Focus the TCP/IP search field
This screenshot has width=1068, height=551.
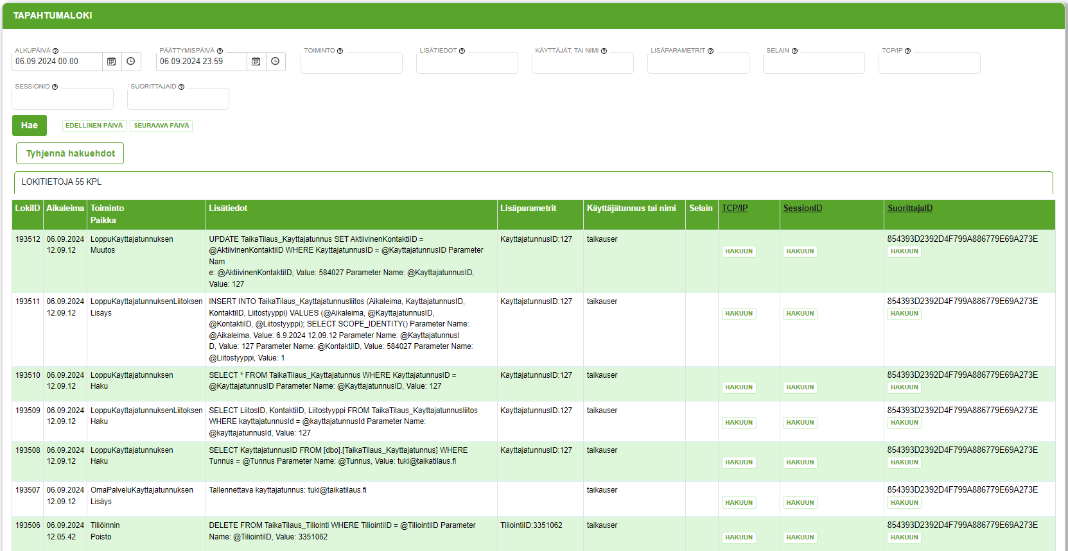point(929,63)
